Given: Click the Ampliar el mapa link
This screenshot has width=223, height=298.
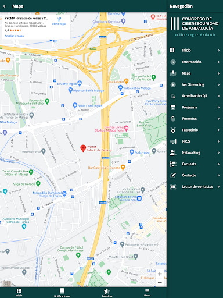Looking at the screenshot, I should 15,36.
